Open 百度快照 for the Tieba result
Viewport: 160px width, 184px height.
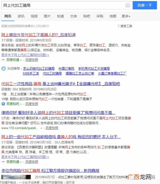click(32, 104)
